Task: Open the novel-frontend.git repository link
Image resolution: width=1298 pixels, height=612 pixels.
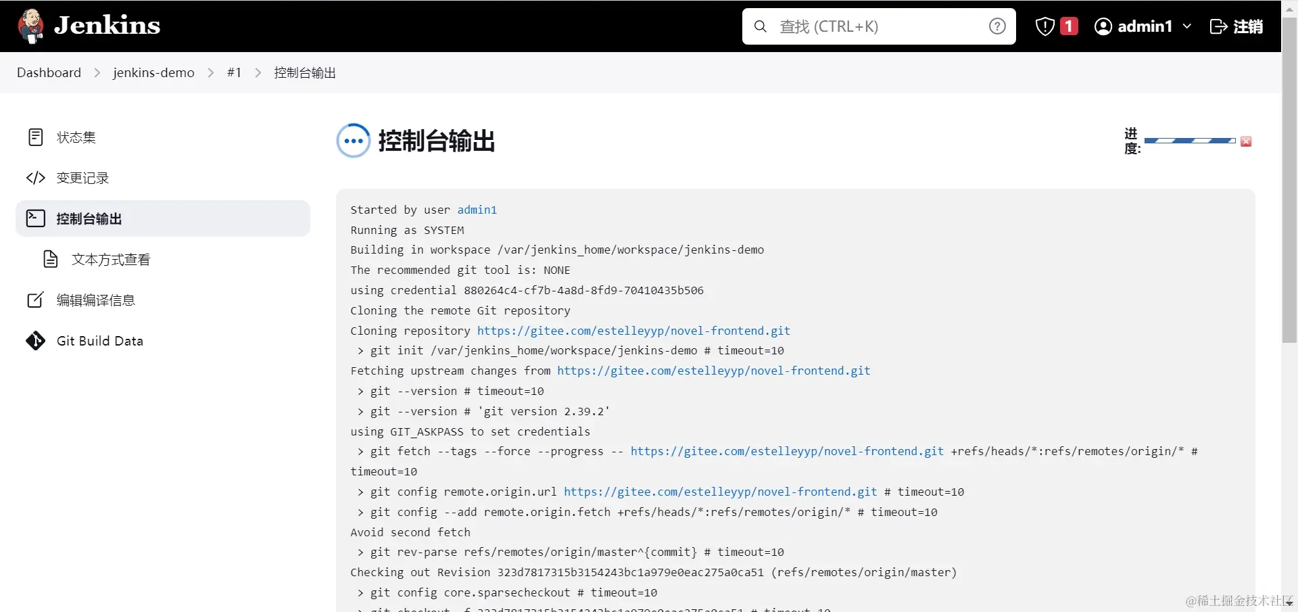Action: pos(633,331)
